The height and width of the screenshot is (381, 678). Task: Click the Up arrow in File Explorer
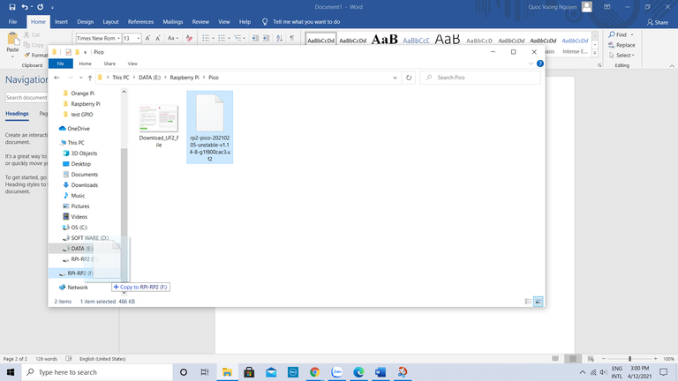tap(90, 78)
